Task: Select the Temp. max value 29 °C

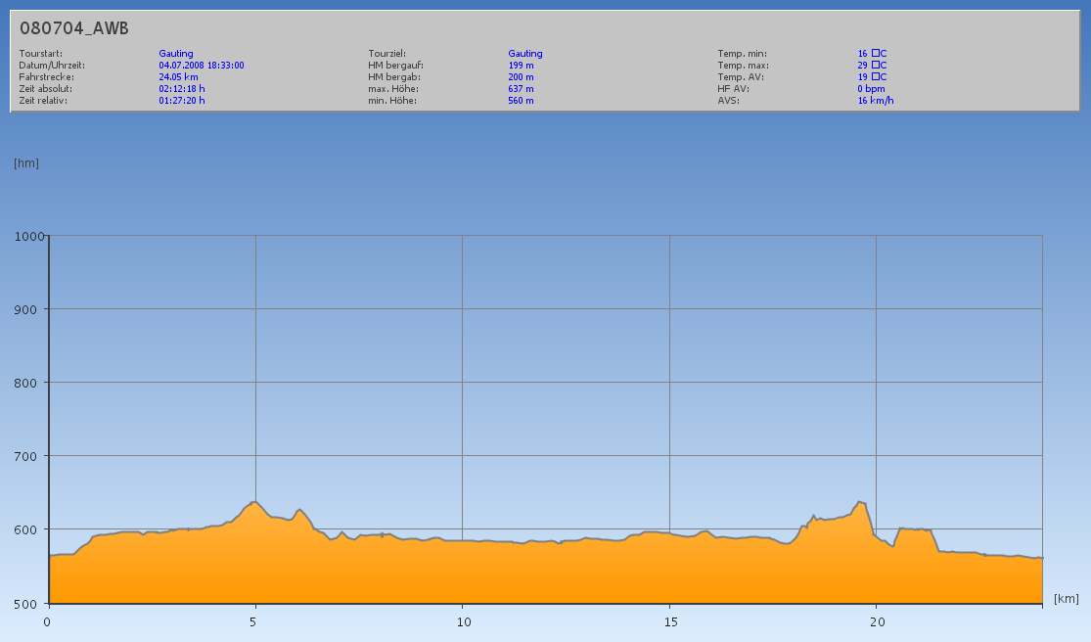Action: coord(872,66)
